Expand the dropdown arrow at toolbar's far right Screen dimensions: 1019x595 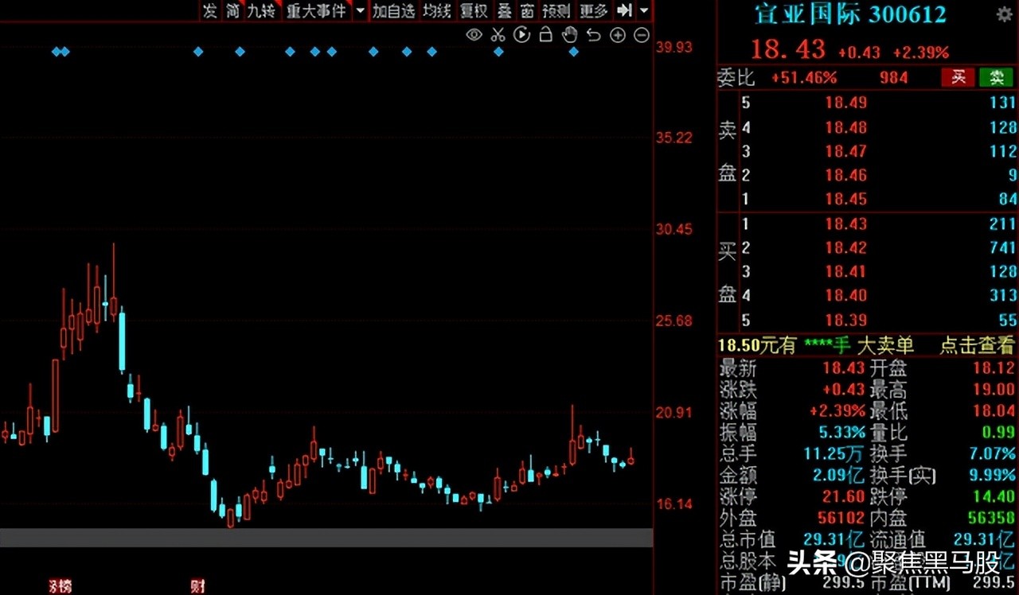point(644,10)
